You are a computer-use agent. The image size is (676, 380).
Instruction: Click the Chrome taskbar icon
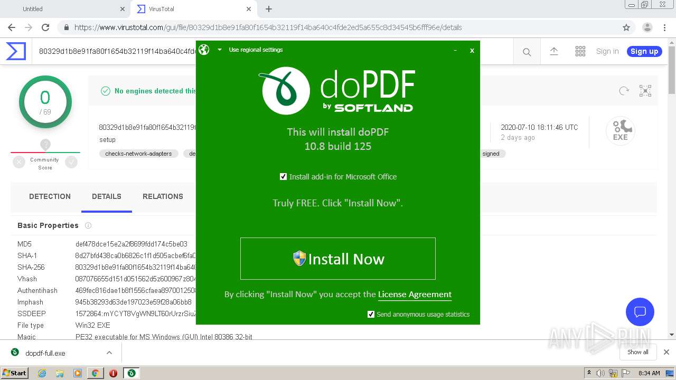pyautogui.click(x=96, y=373)
